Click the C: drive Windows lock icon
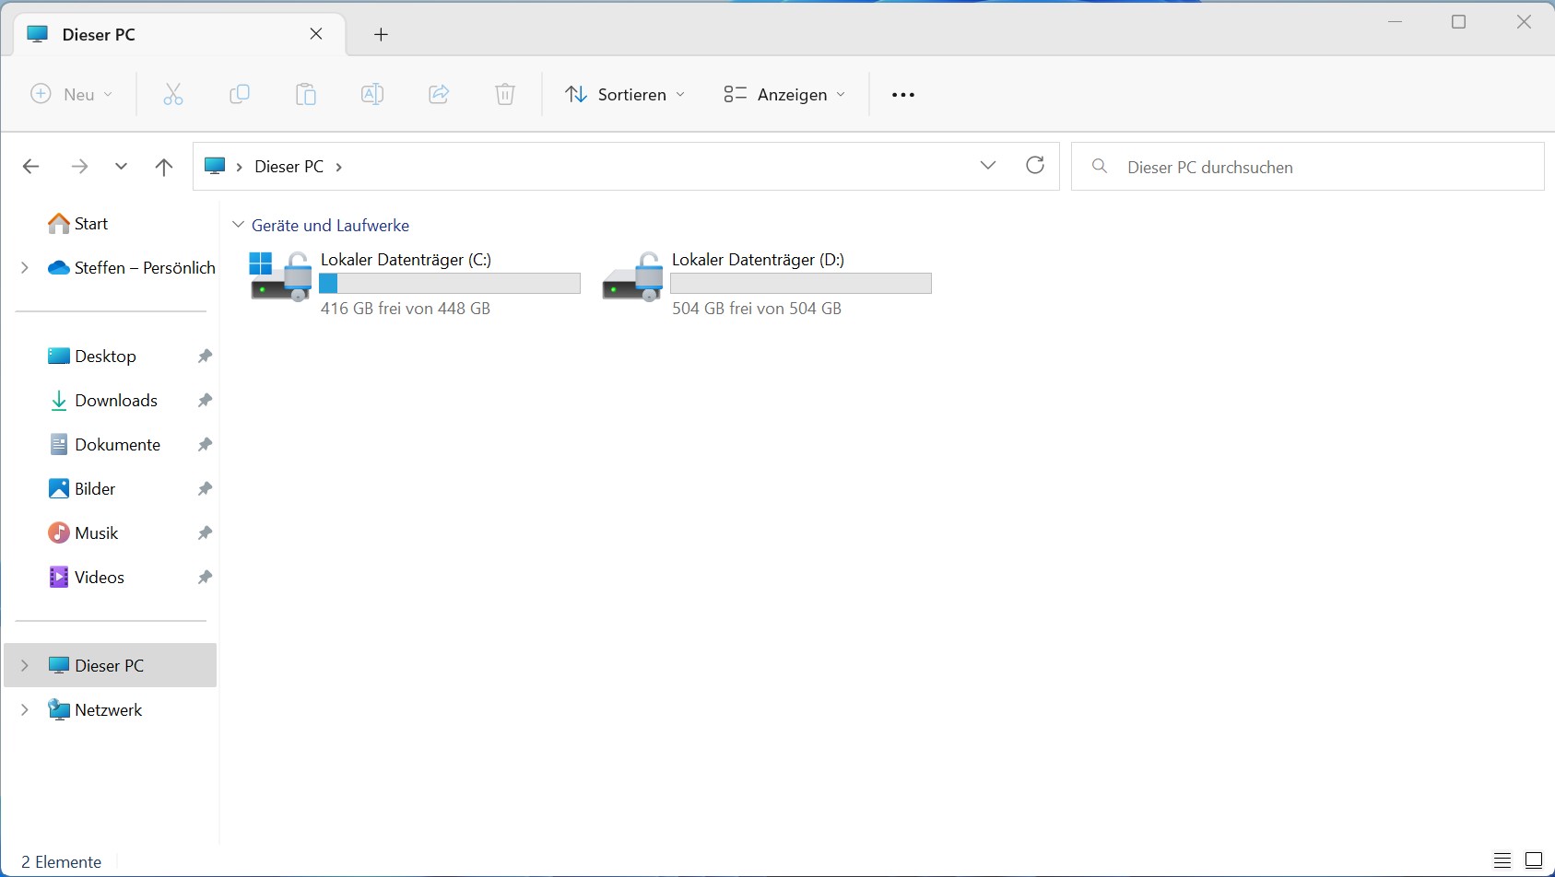The image size is (1555, 877). [281, 276]
